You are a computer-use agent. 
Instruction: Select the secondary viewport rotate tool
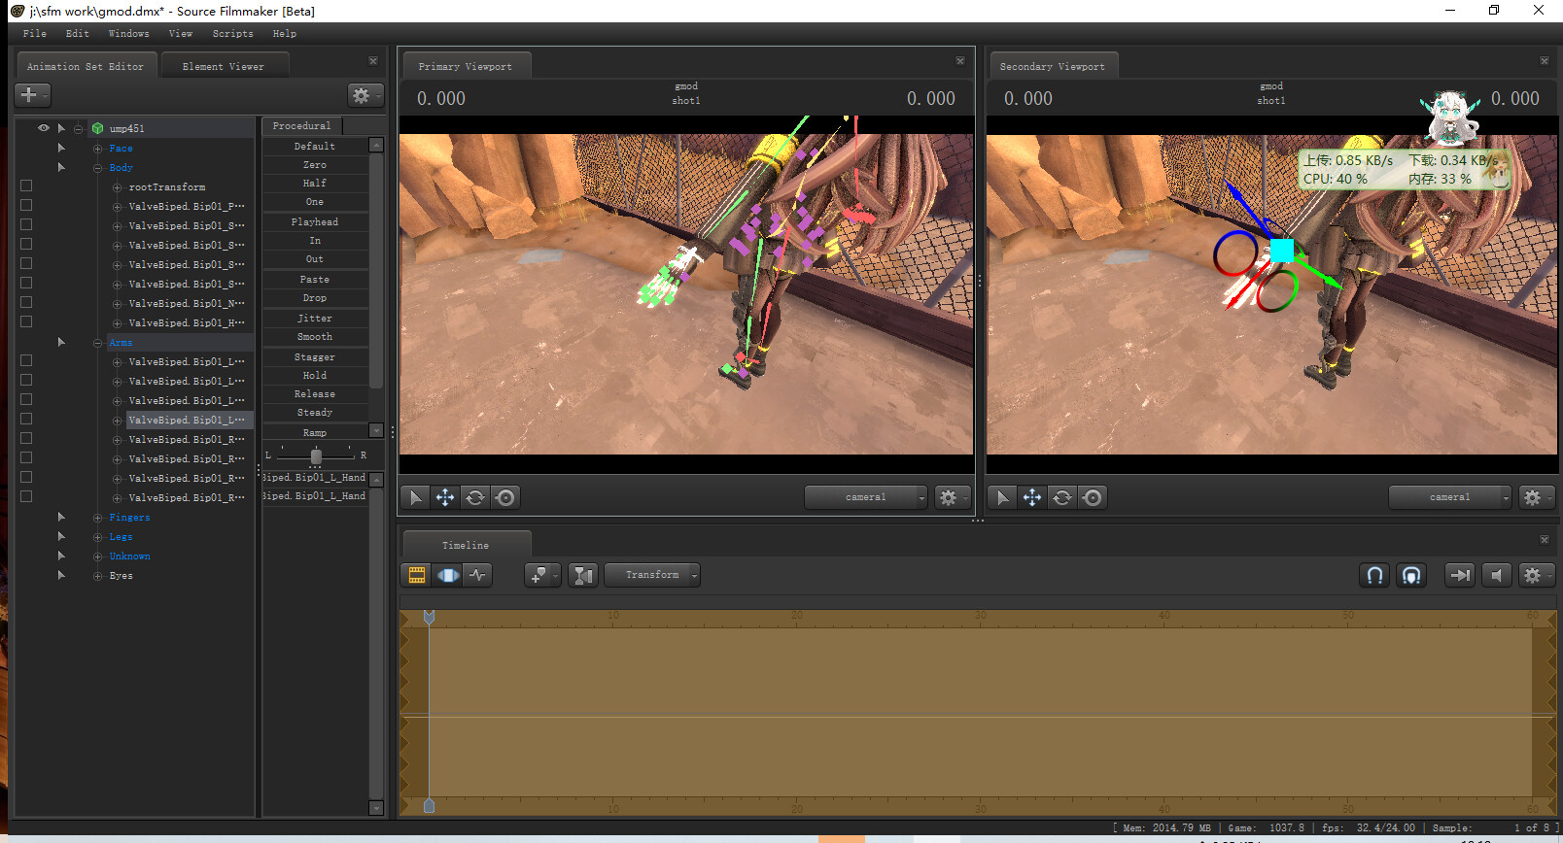pyautogui.click(x=1062, y=497)
